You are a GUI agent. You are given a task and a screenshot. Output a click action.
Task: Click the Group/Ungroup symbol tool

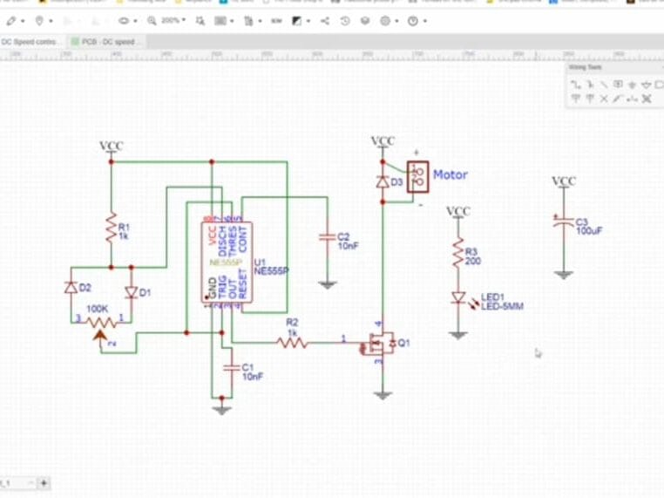click(647, 99)
